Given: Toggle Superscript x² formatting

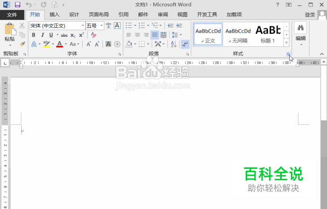Looking at the screenshot, I should point(82,35).
